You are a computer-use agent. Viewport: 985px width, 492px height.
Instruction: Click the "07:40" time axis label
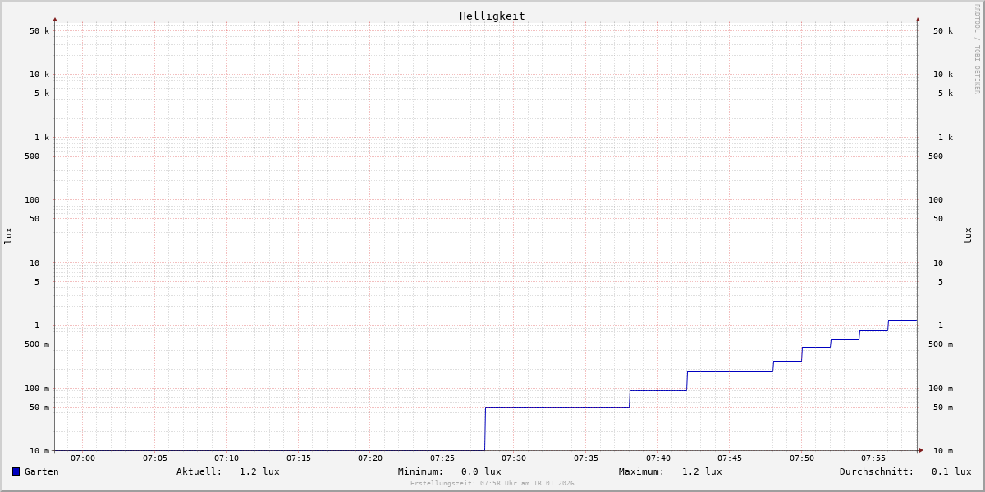tap(658, 458)
